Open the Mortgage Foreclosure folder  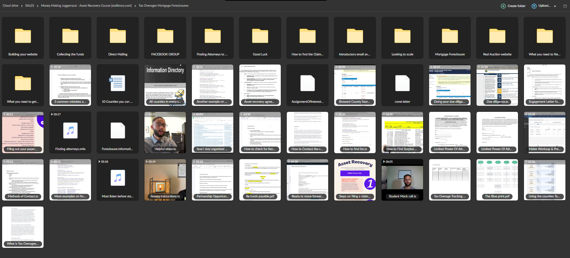450,38
